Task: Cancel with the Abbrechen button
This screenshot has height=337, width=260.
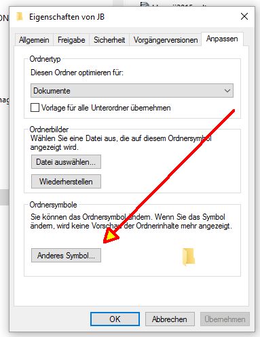Action: click(x=170, y=319)
